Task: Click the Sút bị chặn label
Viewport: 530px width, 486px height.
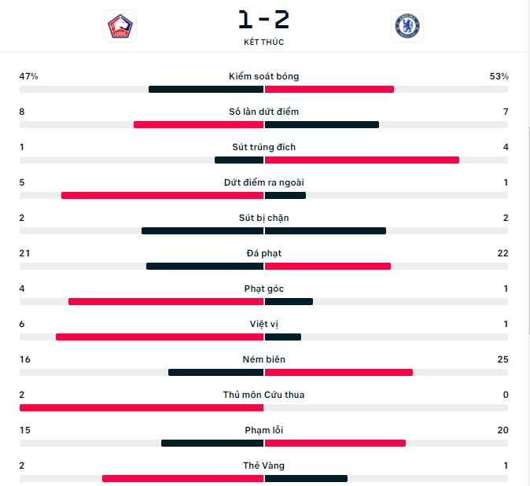Action: point(263,218)
